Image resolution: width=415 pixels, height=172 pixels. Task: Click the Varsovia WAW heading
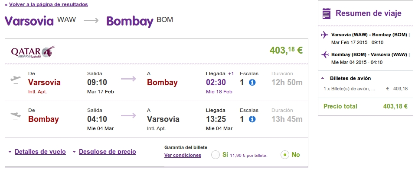coord(40,21)
